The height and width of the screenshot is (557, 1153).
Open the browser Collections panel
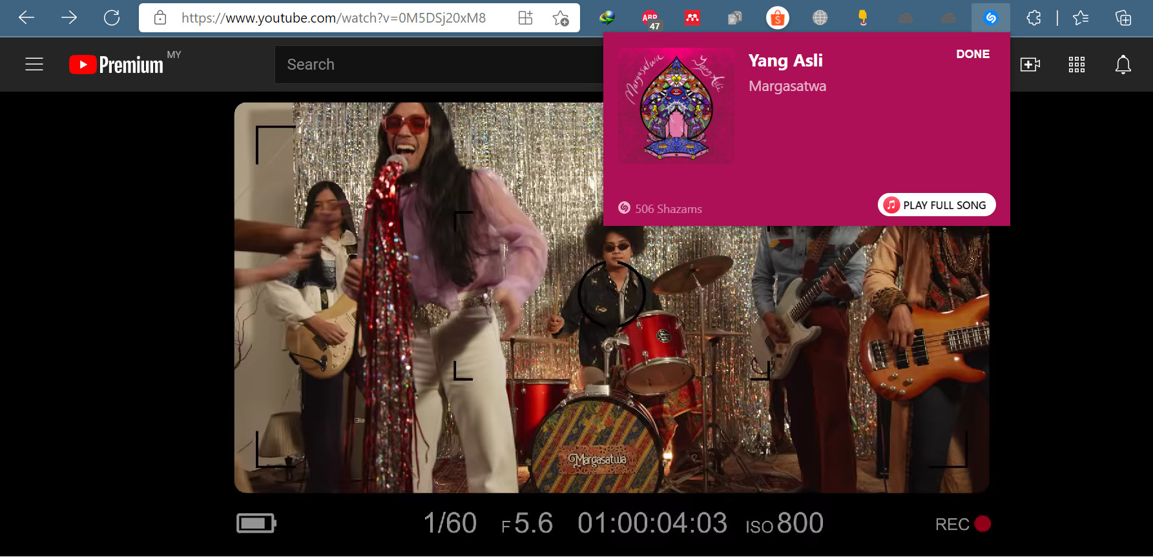(1123, 18)
